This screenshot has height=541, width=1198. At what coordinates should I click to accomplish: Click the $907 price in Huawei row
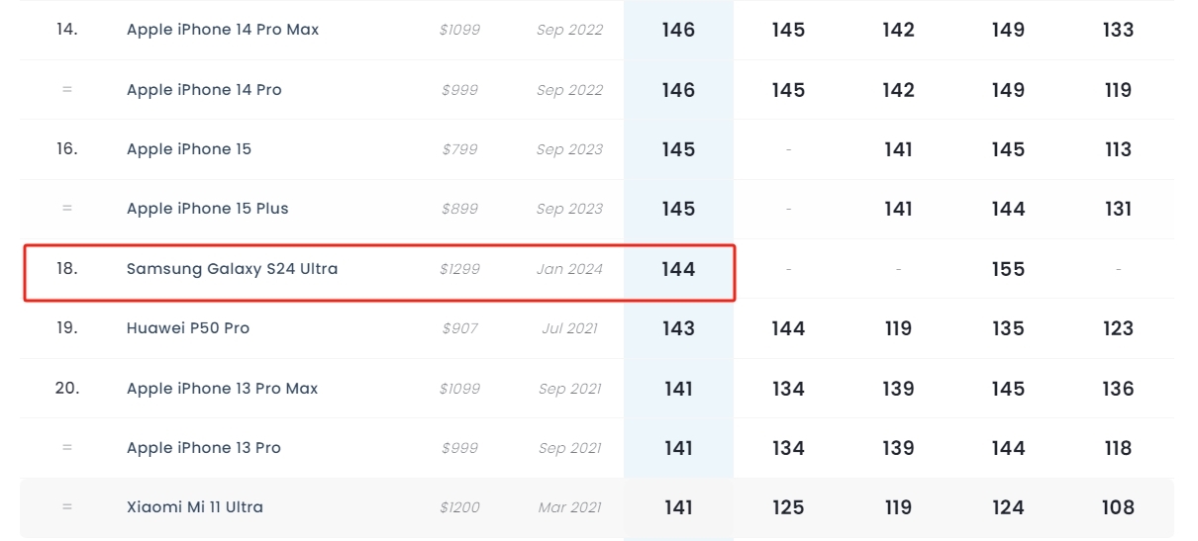pyautogui.click(x=459, y=328)
